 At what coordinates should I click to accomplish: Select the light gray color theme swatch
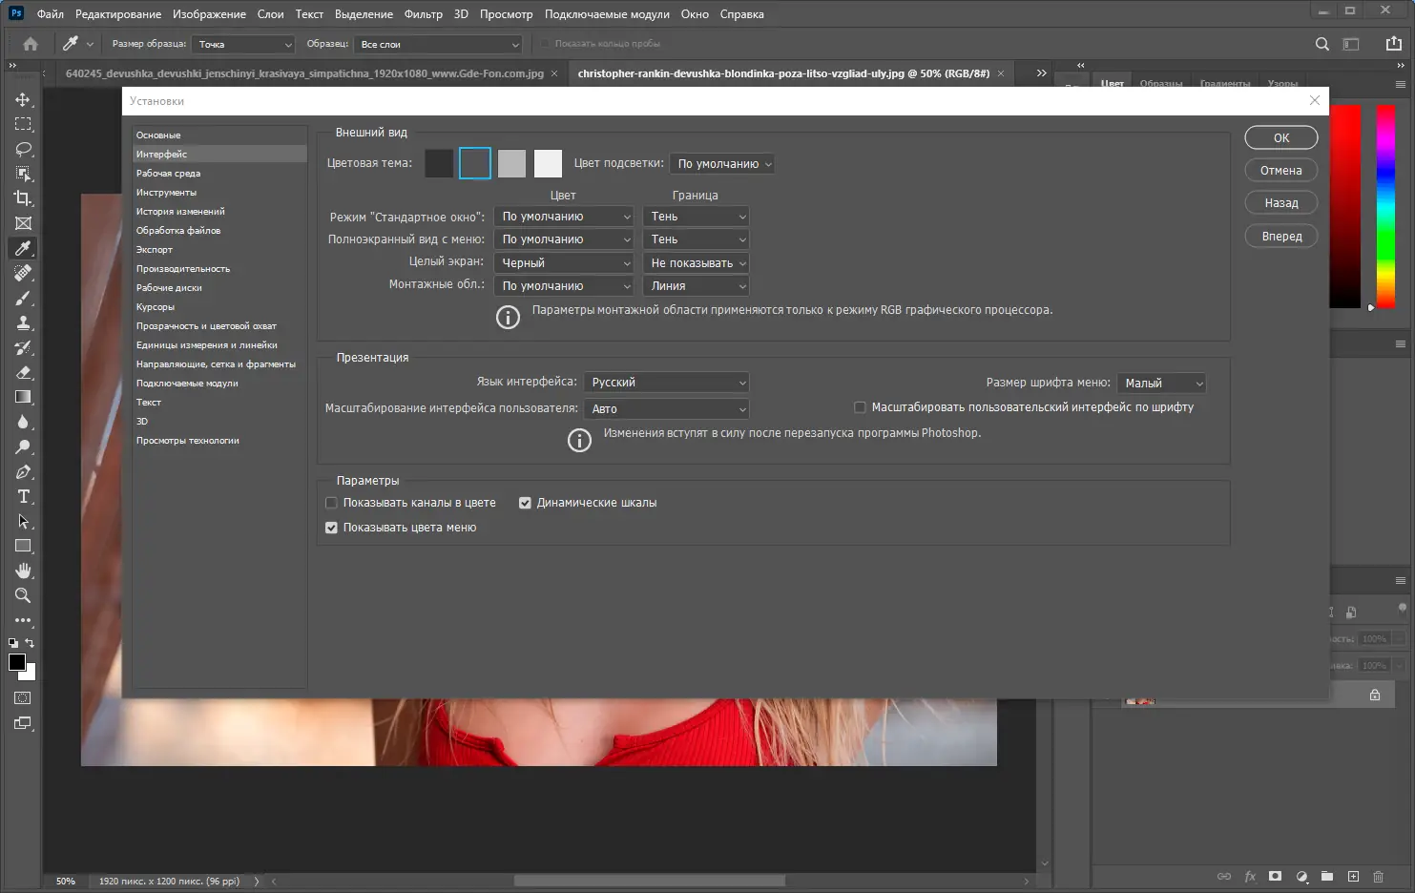(x=511, y=163)
